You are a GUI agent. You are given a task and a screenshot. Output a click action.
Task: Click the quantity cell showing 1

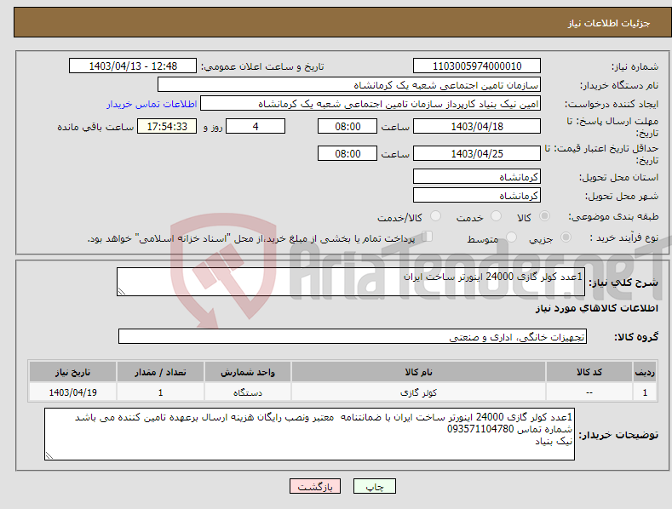point(160,392)
